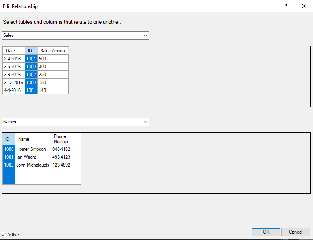313x240 pixels.
Task: Click the Homer Simpson name cell
Action: pyautogui.click(x=33, y=149)
